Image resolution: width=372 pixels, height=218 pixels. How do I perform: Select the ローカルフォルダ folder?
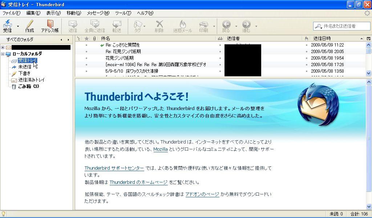tap(27, 54)
